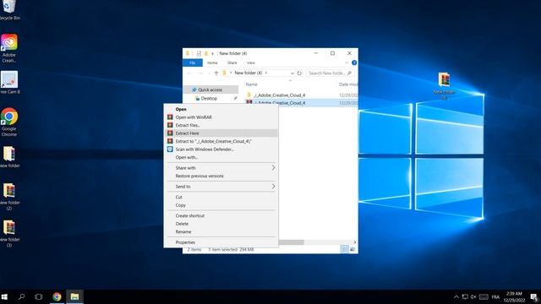
Task: Click WinRAR icon beside Open with WinRAR
Action: click(x=170, y=117)
